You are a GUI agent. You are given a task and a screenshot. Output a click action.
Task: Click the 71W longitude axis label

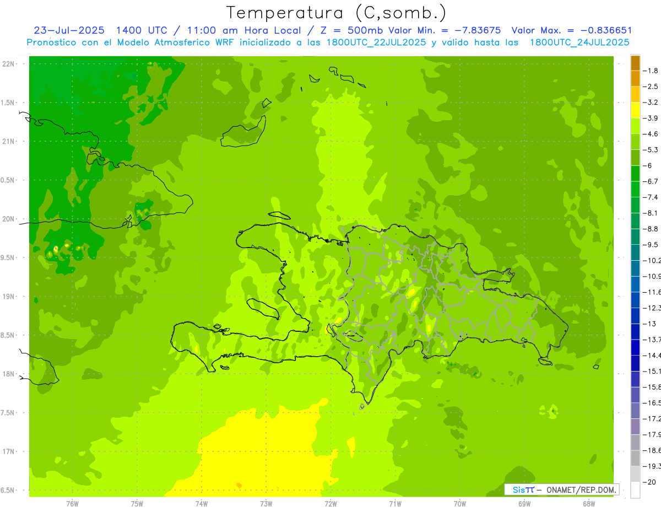click(395, 503)
